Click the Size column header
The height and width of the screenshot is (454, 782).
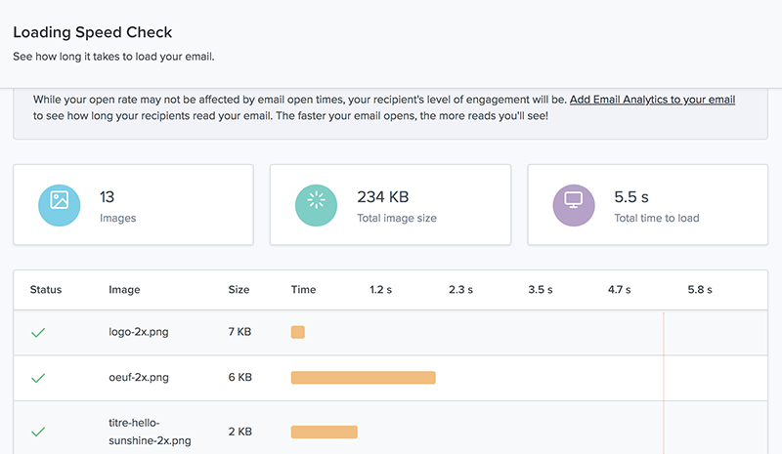tap(239, 290)
